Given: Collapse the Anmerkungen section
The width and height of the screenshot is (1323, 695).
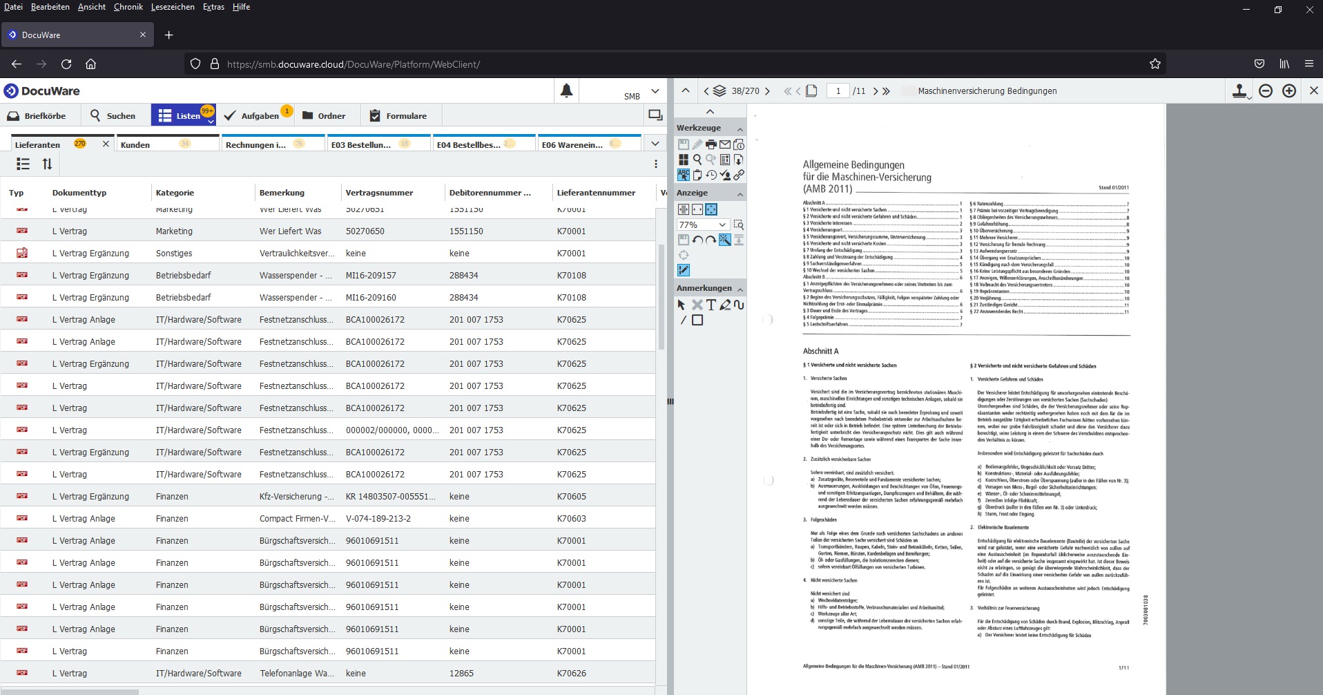Looking at the screenshot, I should 740,289.
